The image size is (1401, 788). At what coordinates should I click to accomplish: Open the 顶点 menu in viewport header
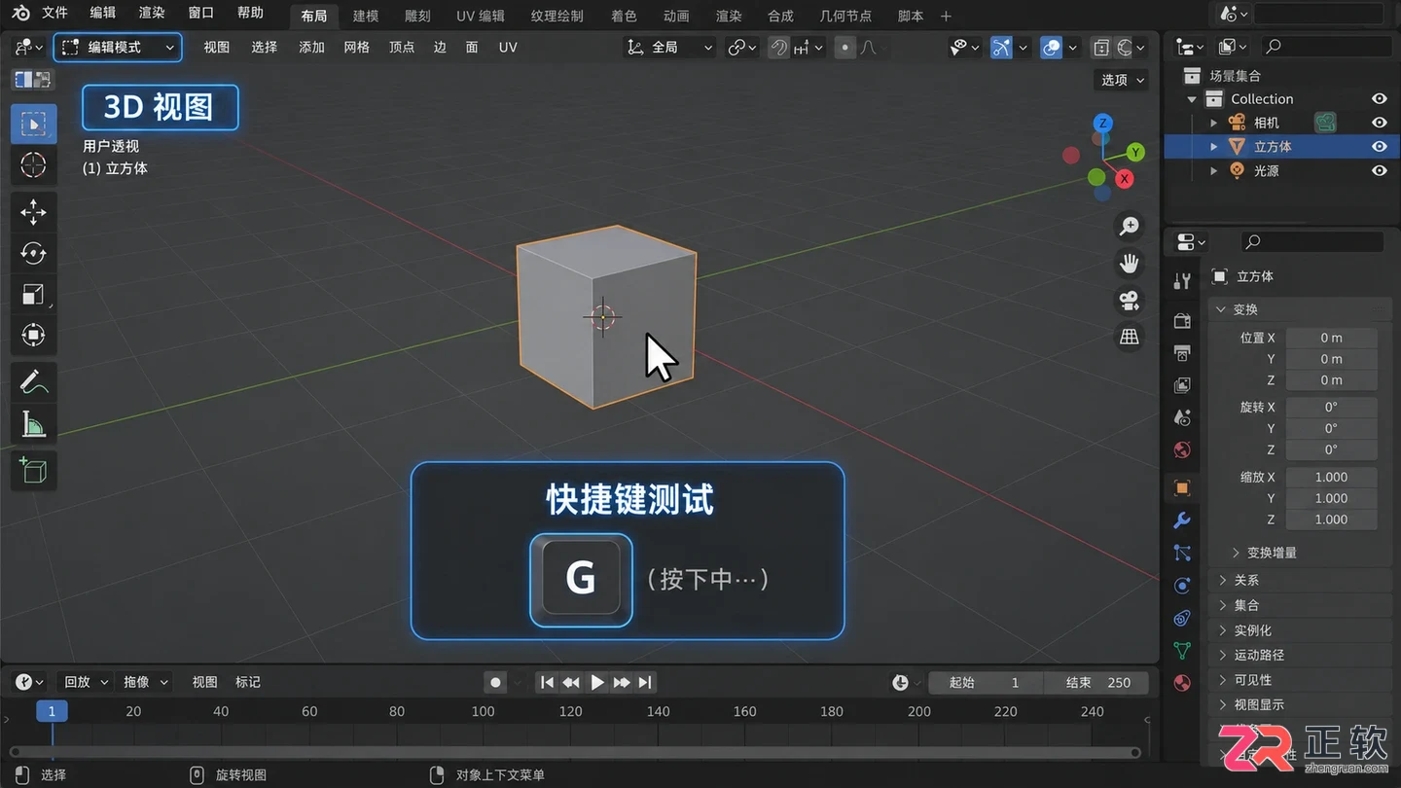tap(402, 47)
